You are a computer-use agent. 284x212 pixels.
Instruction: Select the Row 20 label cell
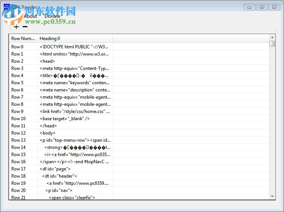pos(23,190)
